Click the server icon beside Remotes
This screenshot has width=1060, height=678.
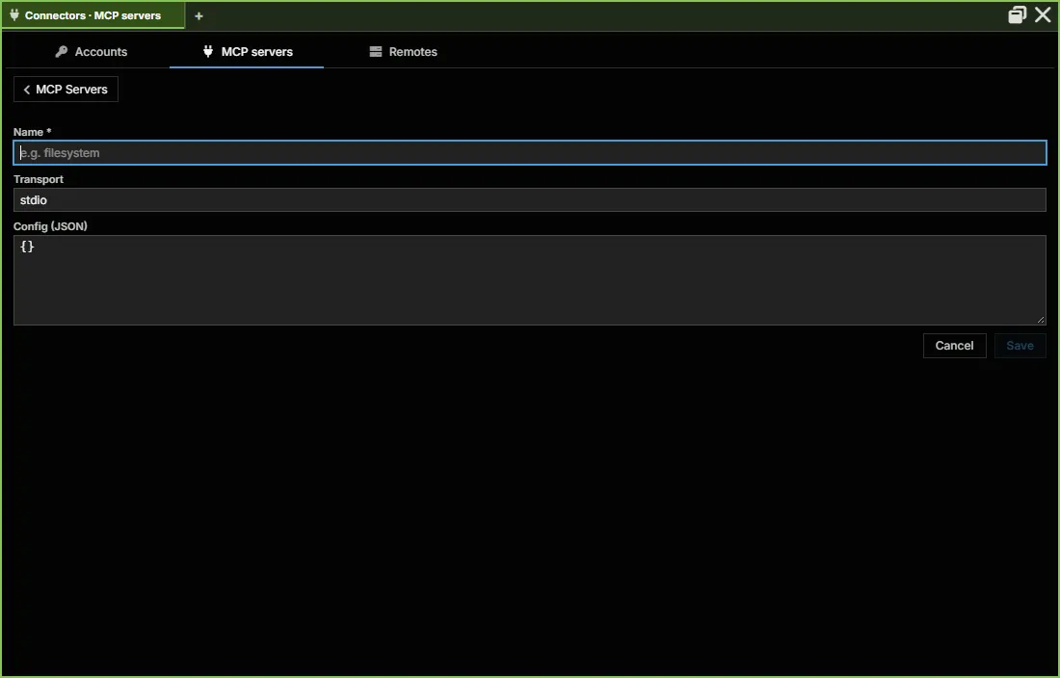tap(376, 51)
